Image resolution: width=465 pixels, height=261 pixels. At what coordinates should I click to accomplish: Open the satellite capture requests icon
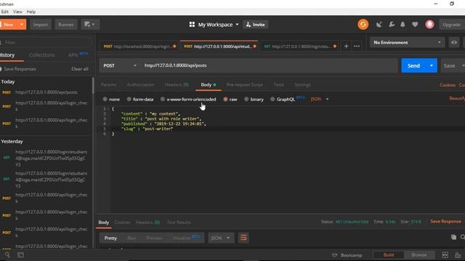coord(379,25)
